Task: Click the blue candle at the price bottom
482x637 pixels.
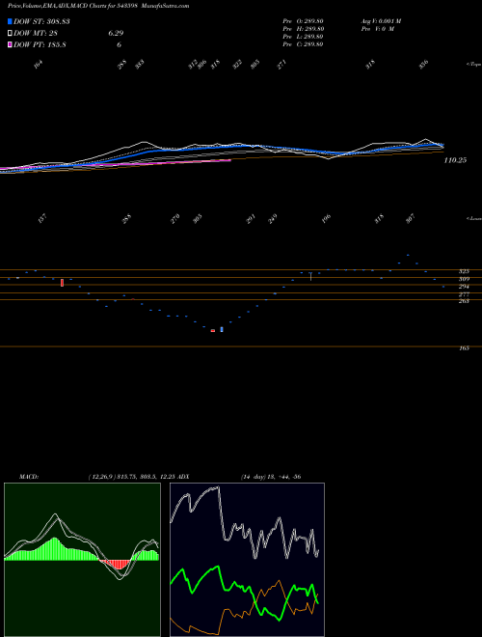Action: click(222, 329)
